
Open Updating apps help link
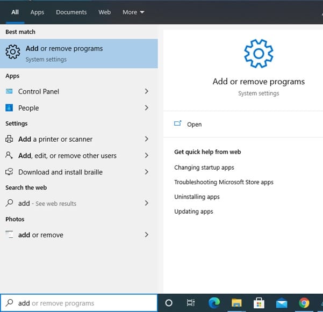point(193,212)
